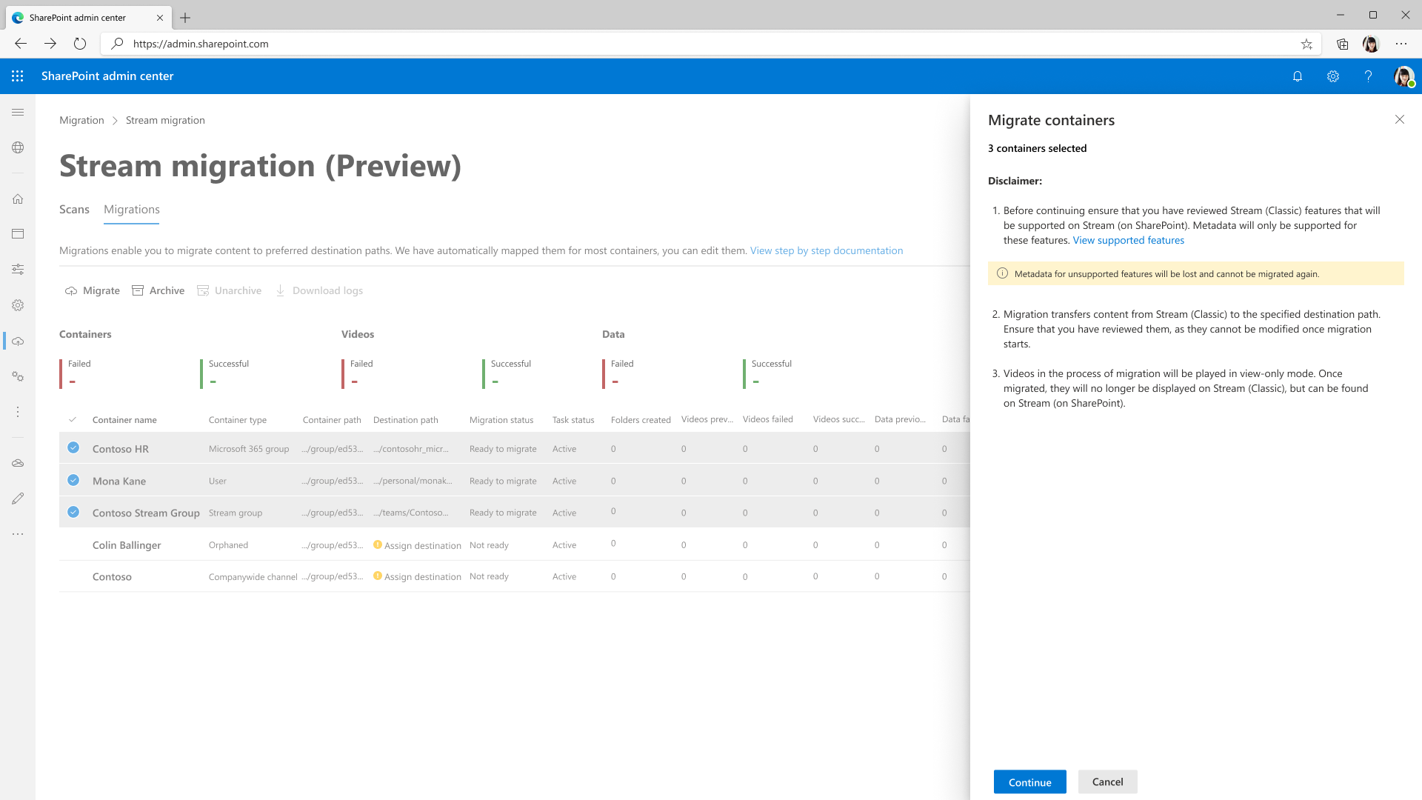Click the Archive action icon

pos(138,290)
